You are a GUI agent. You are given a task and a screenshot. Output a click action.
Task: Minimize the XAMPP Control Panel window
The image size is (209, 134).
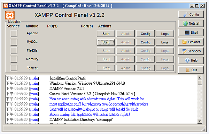192,6
